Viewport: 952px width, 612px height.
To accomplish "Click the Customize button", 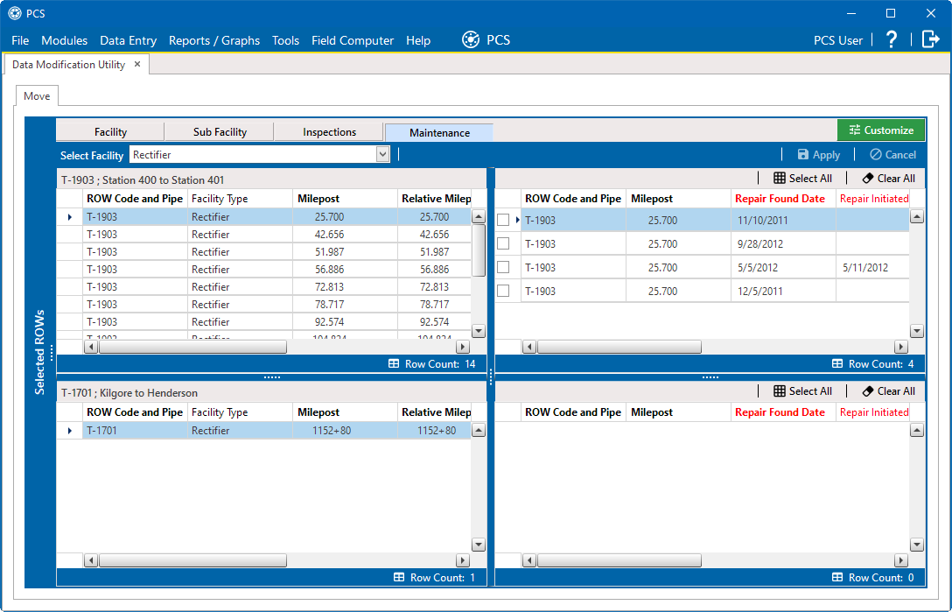I will (881, 130).
